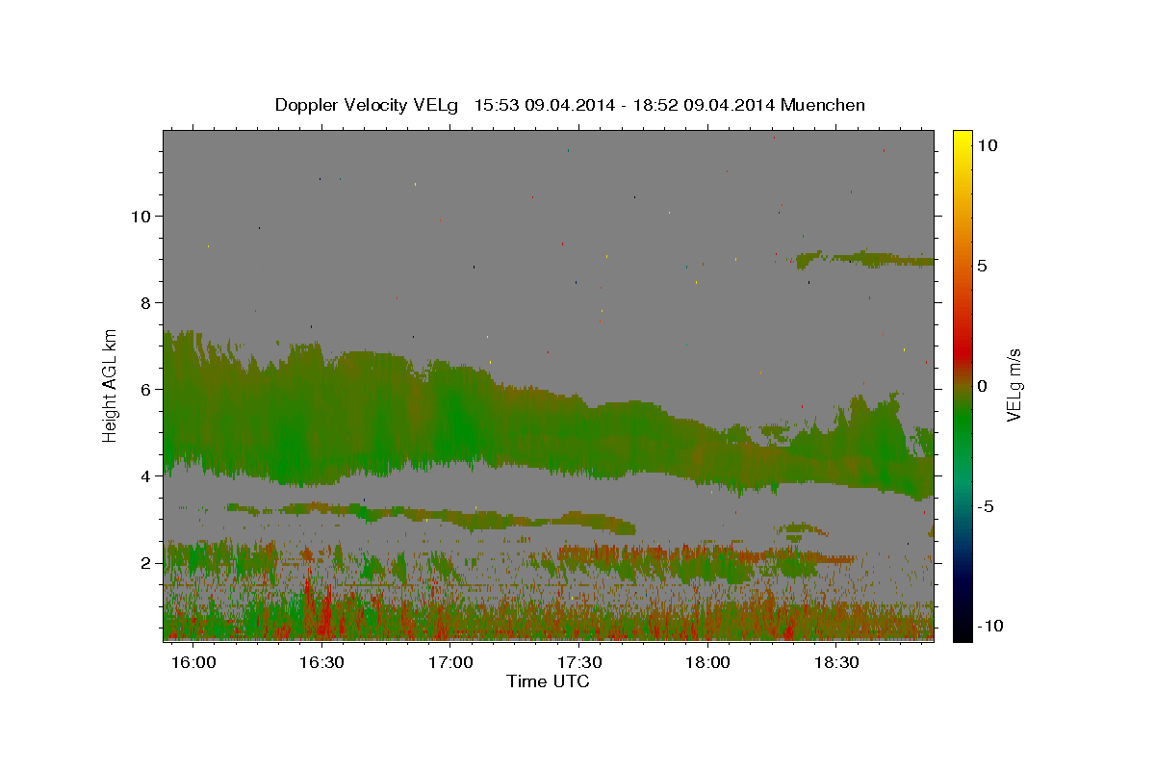Click the colorbar tick value '0'
Screen dimensions: 1155x770
(x=982, y=386)
